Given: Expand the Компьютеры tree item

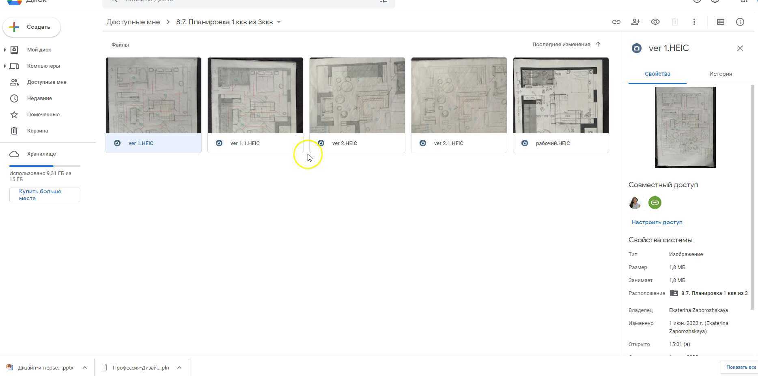Looking at the screenshot, I should [x=5, y=66].
